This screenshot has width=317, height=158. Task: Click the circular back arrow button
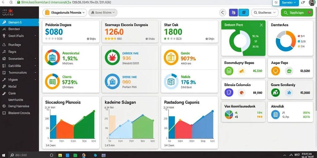coord(223,12)
